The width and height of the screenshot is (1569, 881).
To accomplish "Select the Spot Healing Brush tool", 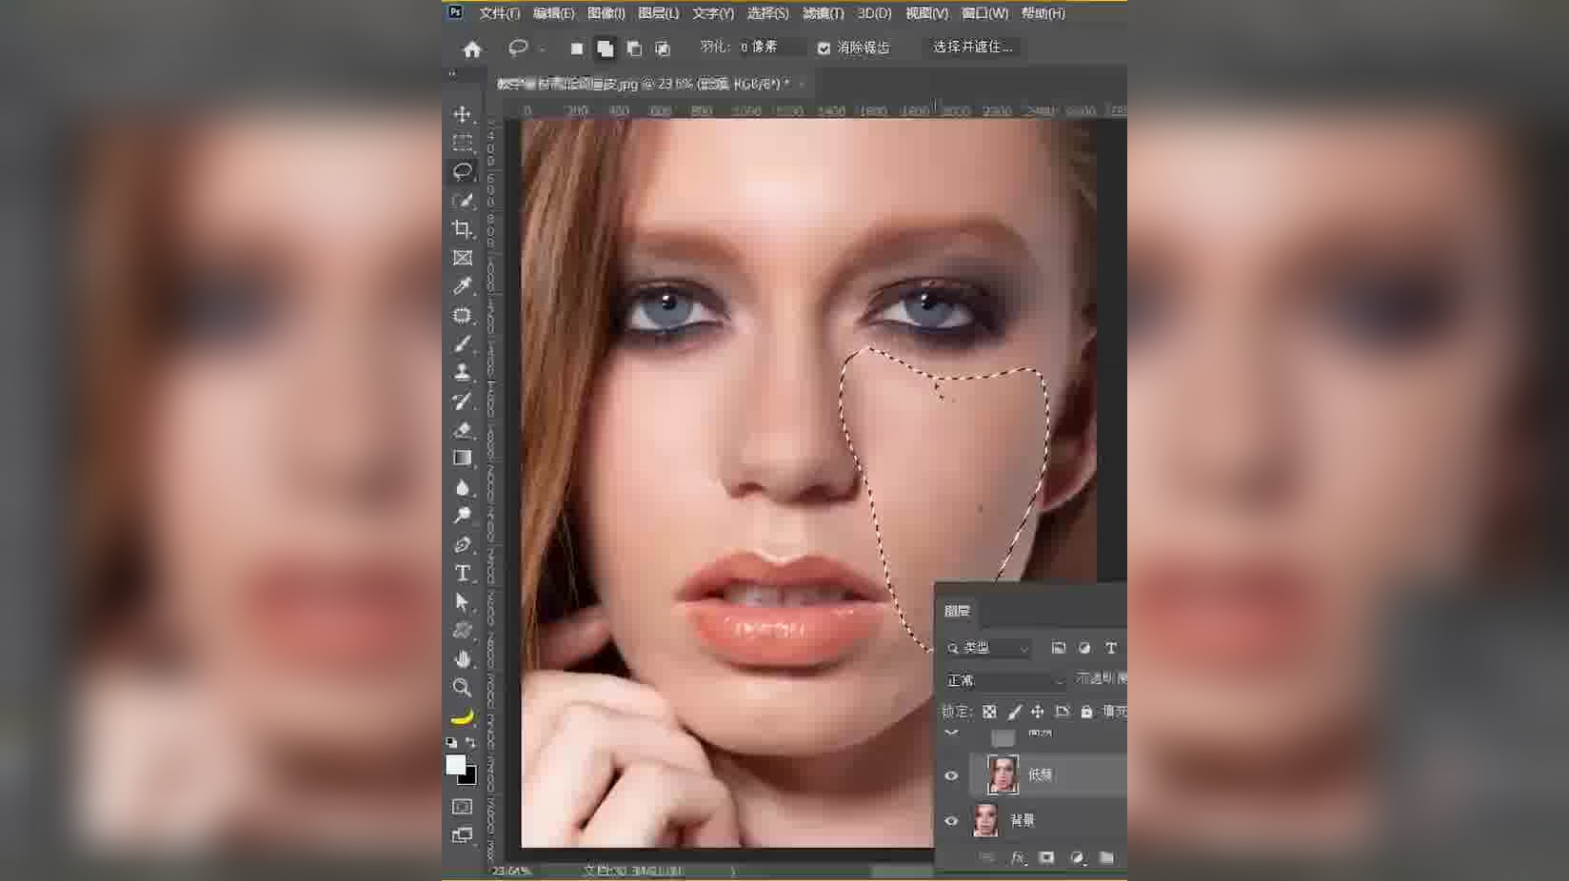I will pos(462,315).
